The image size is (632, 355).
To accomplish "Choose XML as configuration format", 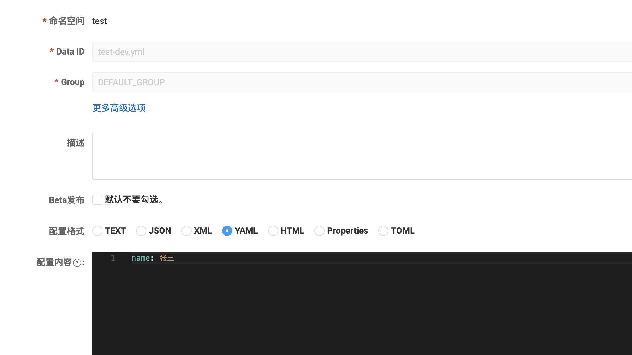I will tap(187, 231).
